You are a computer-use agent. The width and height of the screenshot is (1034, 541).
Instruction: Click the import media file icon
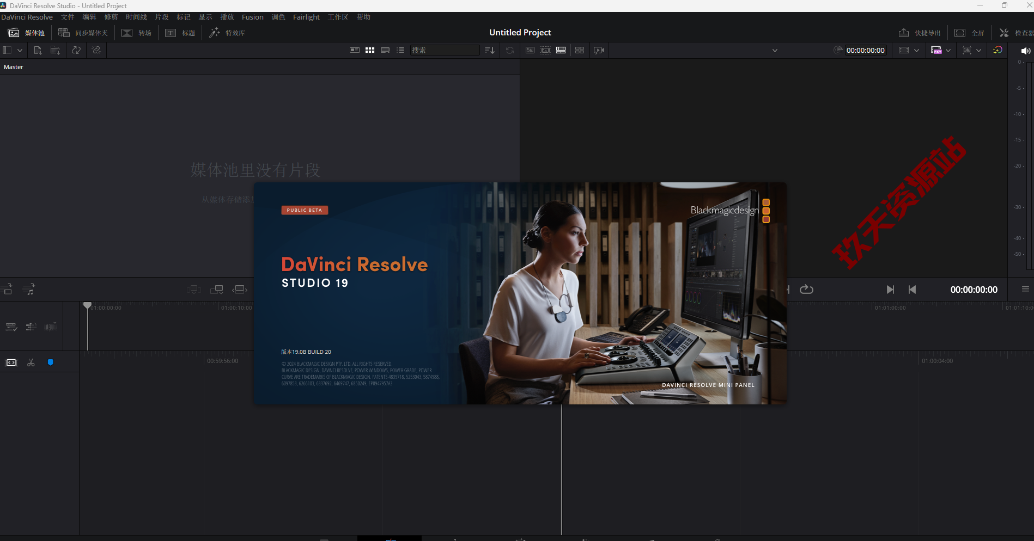(x=38, y=50)
